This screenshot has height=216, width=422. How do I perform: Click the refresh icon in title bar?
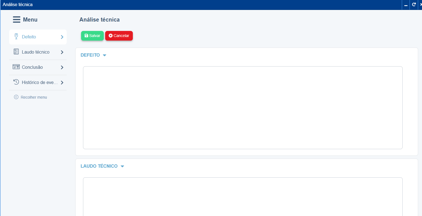pyautogui.click(x=414, y=5)
